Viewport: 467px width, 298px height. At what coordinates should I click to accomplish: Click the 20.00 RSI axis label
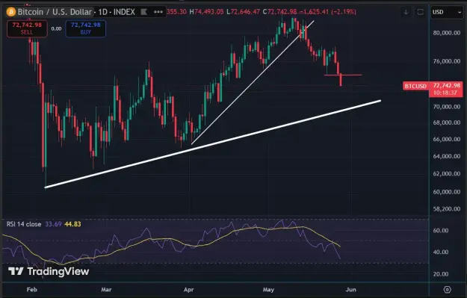[441, 274]
